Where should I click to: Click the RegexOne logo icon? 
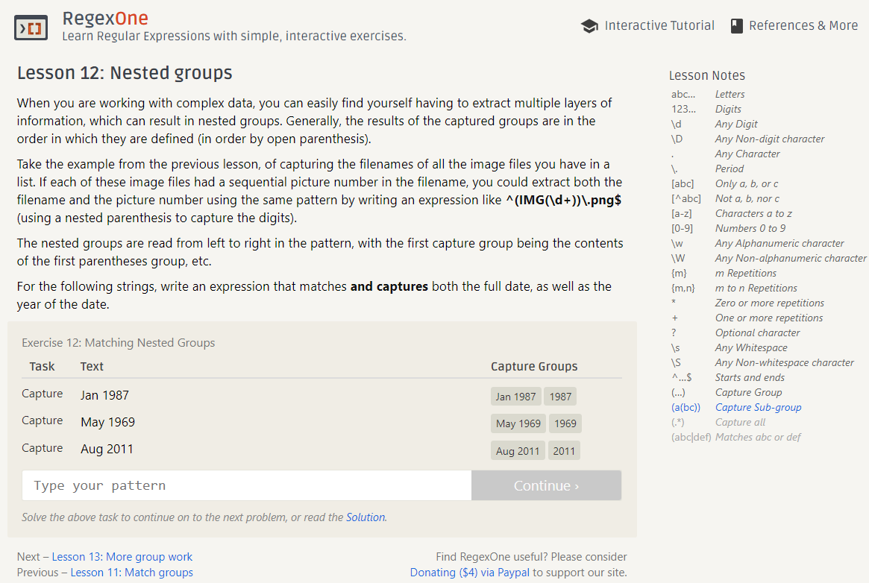coord(31,27)
